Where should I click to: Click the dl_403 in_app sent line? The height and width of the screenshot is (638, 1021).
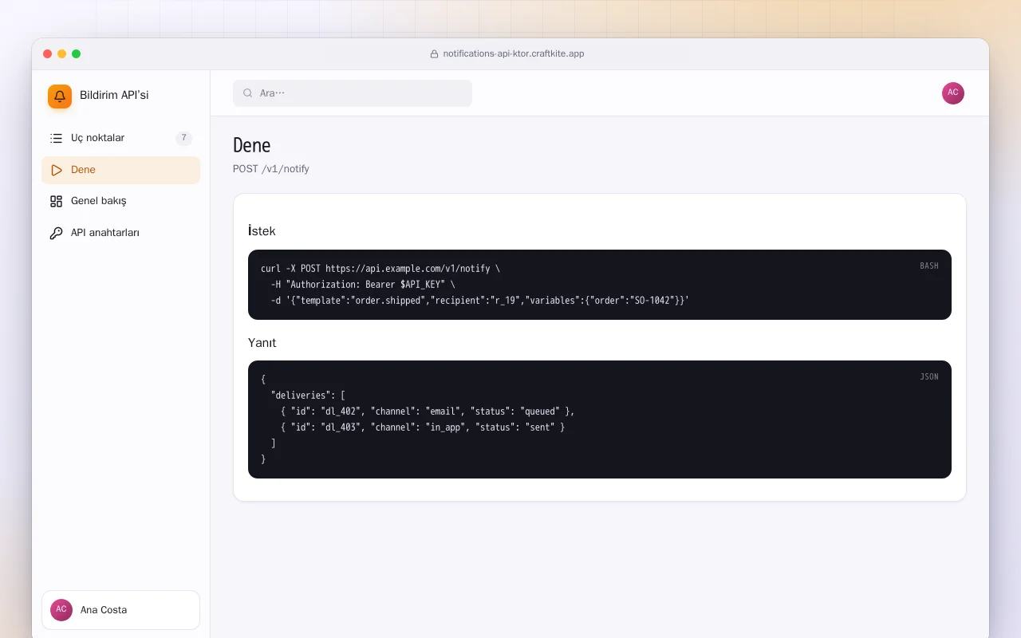(x=423, y=427)
